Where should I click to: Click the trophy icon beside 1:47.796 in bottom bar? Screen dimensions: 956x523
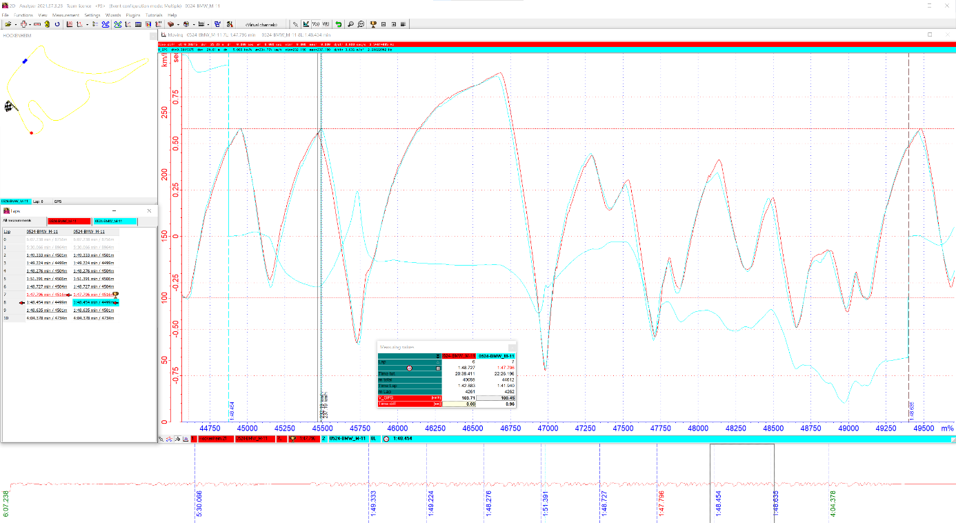293,439
